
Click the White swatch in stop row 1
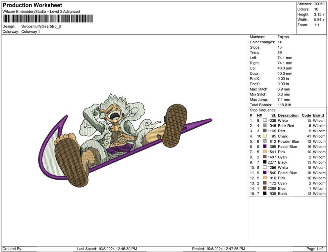tap(265, 120)
